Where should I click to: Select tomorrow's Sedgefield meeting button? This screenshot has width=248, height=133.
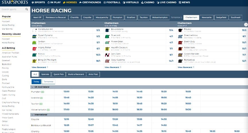coord(221,18)
